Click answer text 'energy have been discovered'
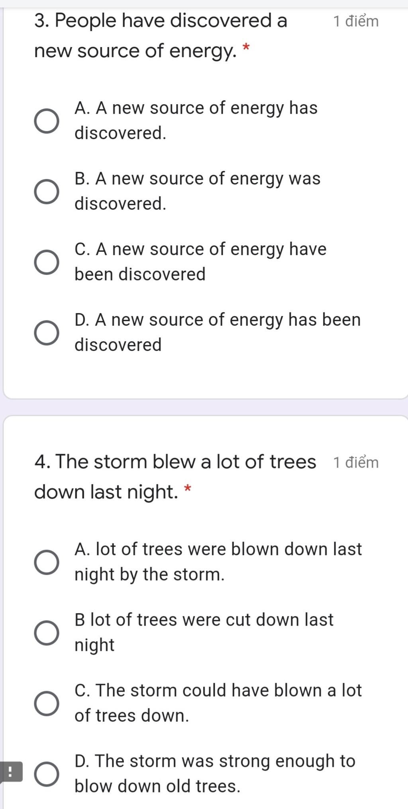The width and height of the screenshot is (408, 809). tap(200, 262)
